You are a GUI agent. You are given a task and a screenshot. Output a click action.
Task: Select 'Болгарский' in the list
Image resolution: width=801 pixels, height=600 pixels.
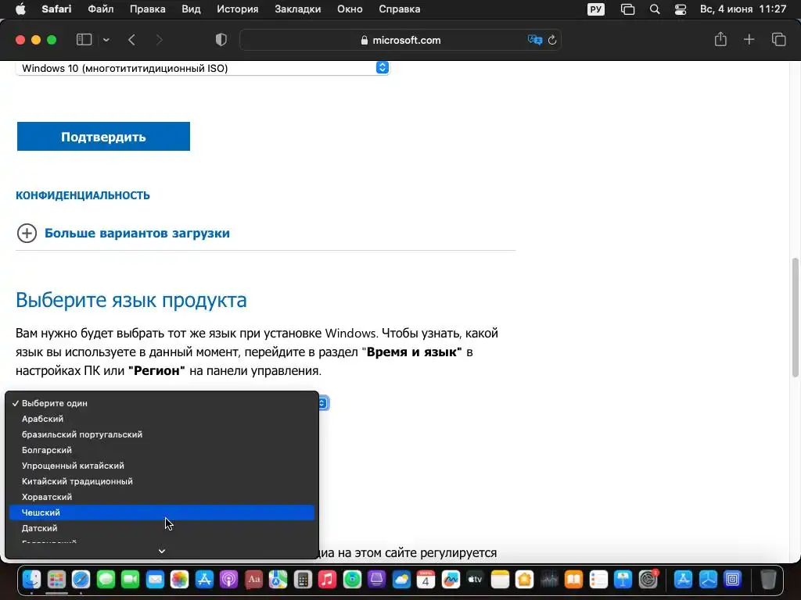(162, 450)
